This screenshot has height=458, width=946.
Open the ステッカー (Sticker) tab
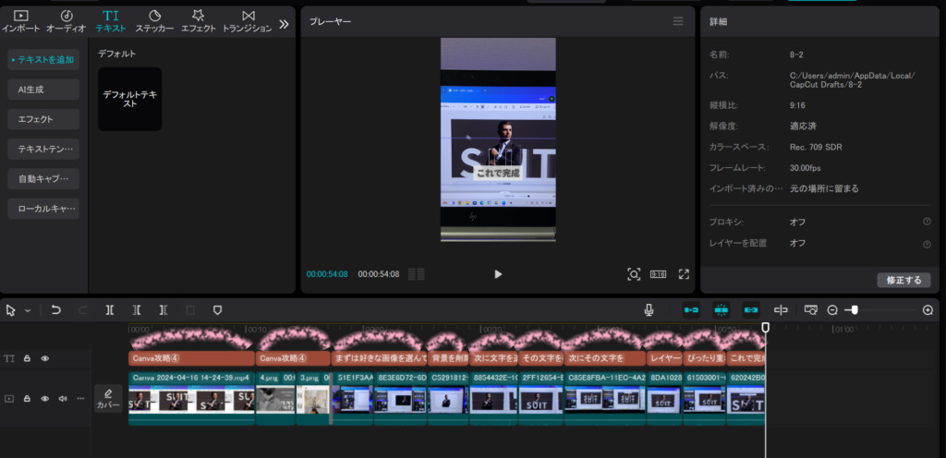pyautogui.click(x=154, y=21)
